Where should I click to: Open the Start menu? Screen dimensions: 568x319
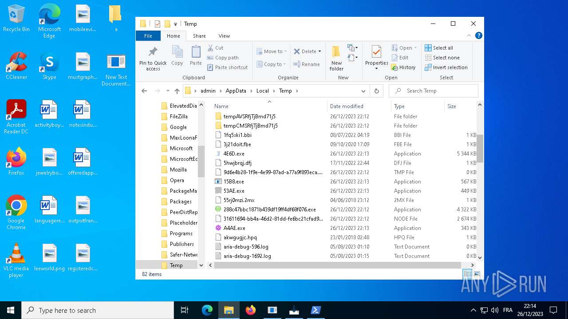pos(11,310)
